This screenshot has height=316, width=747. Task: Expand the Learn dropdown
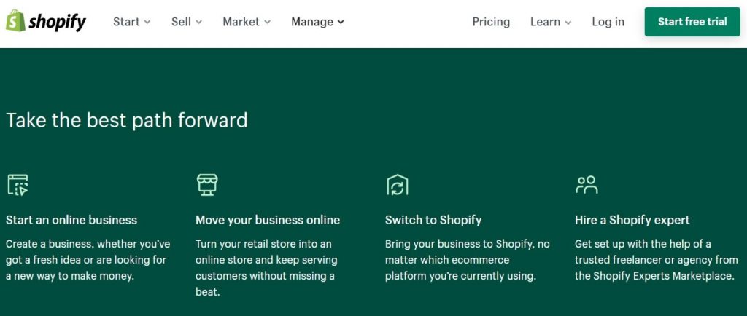tap(551, 22)
